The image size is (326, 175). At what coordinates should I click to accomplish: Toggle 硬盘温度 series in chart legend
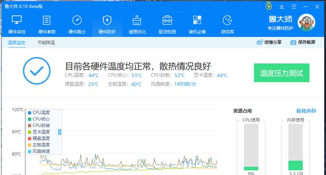39,138
